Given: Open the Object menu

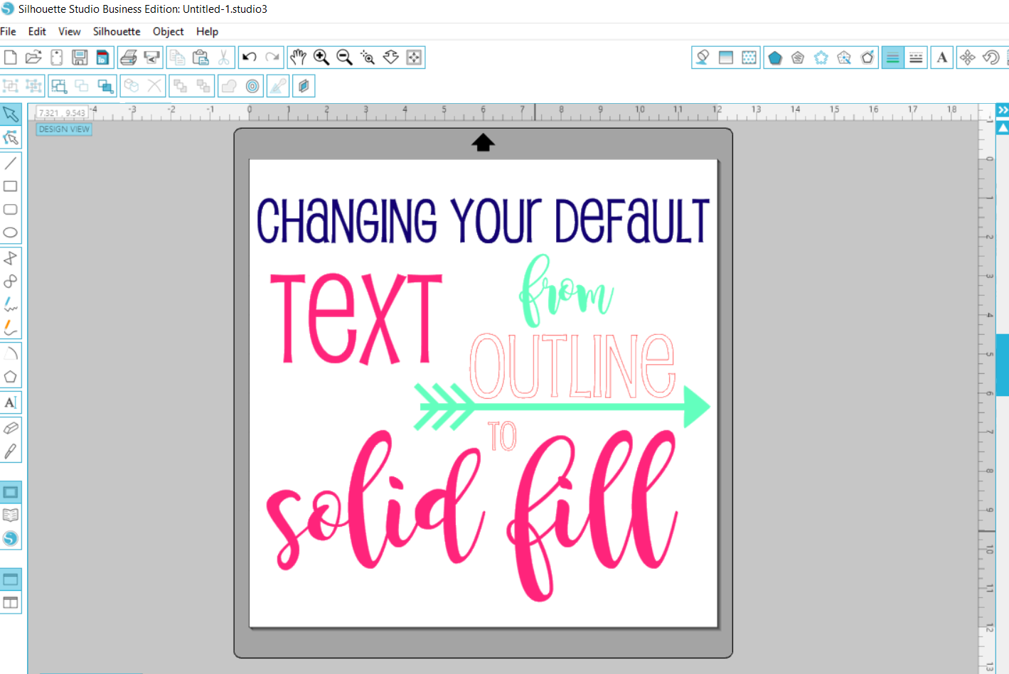Looking at the screenshot, I should [168, 31].
